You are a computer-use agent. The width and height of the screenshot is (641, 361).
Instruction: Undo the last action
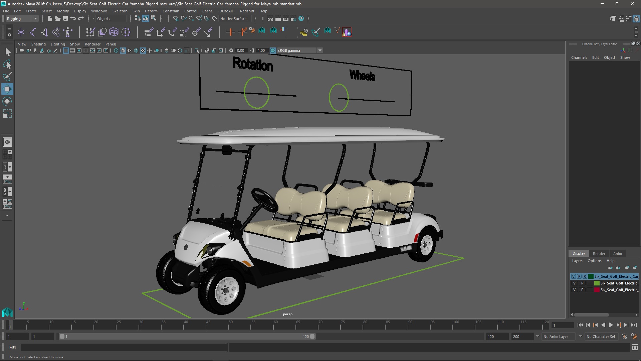tap(73, 19)
